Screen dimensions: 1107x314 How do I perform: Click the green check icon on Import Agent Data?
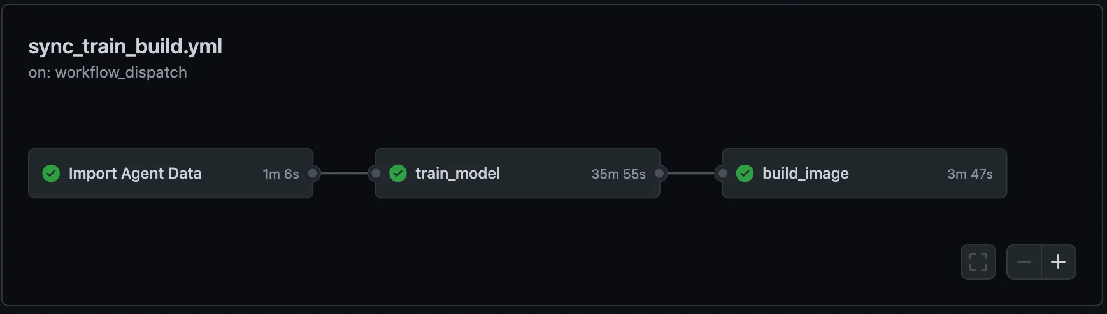(51, 173)
